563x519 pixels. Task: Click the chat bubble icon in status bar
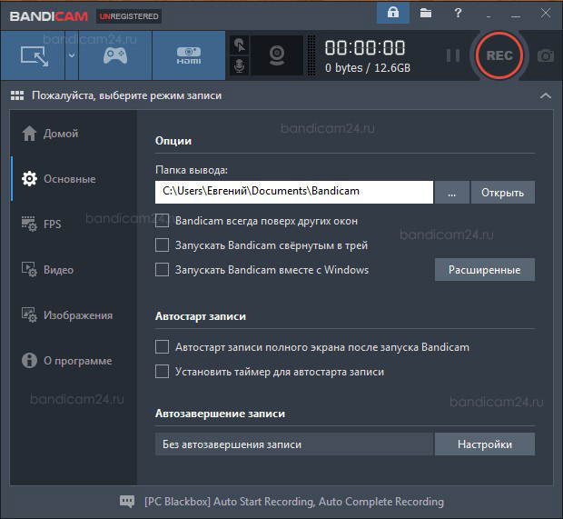coord(127,501)
